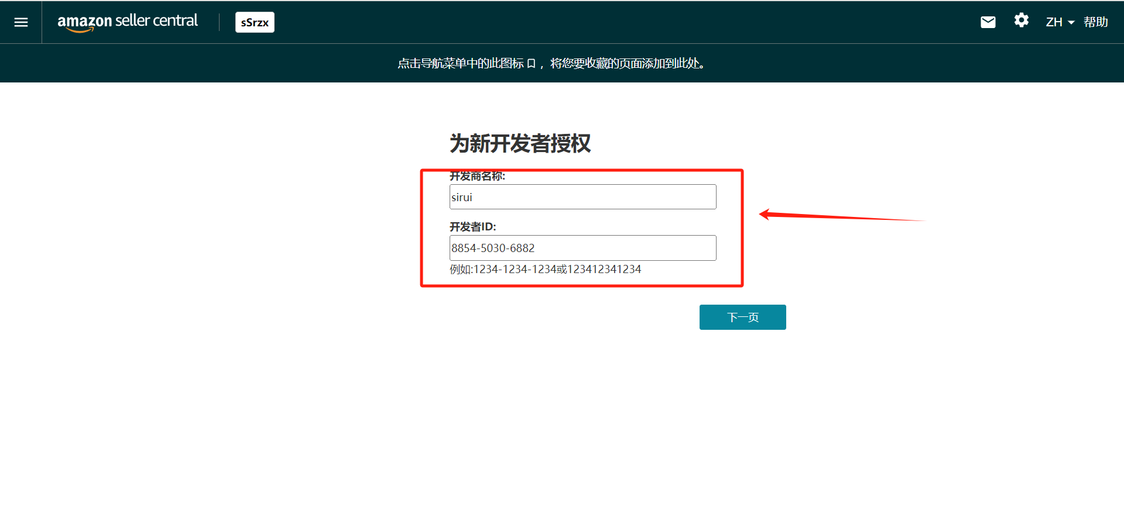Focus the 开发商名称 input containing sirui
This screenshot has width=1124, height=514.
pyautogui.click(x=582, y=197)
